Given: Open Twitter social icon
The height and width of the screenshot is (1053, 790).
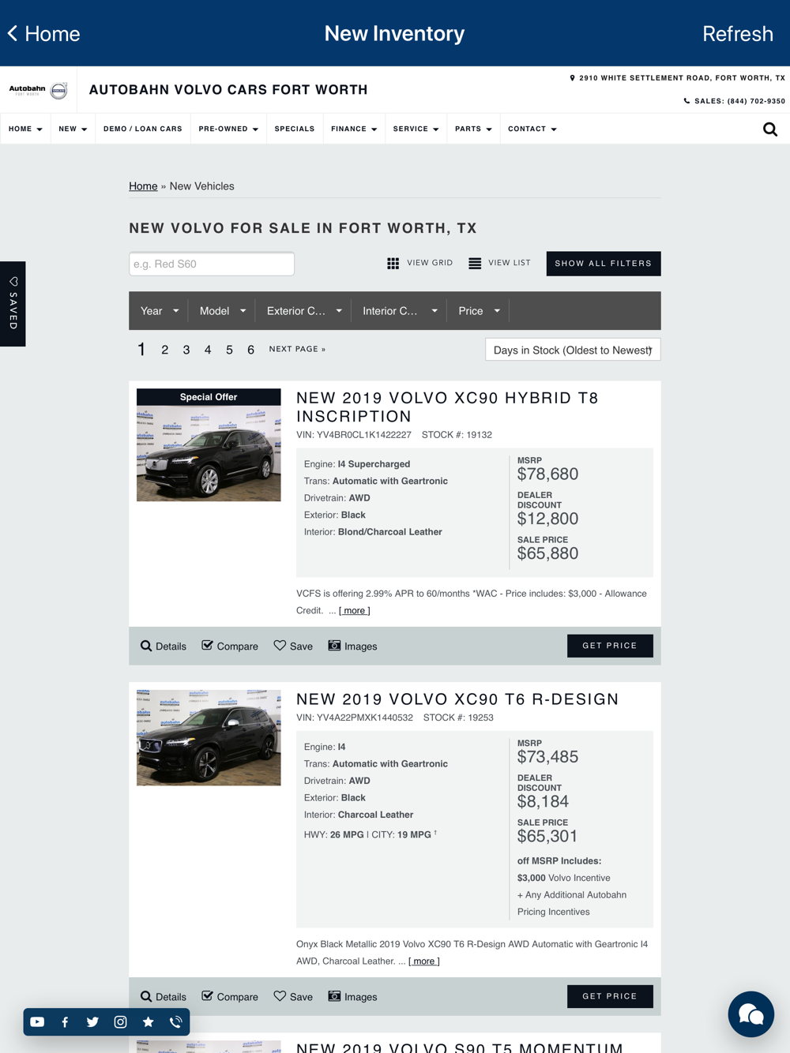Looking at the screenshot, I should click(x=92, y=1021).
